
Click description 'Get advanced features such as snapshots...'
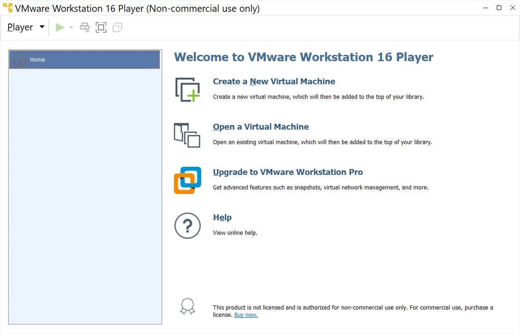321,188
